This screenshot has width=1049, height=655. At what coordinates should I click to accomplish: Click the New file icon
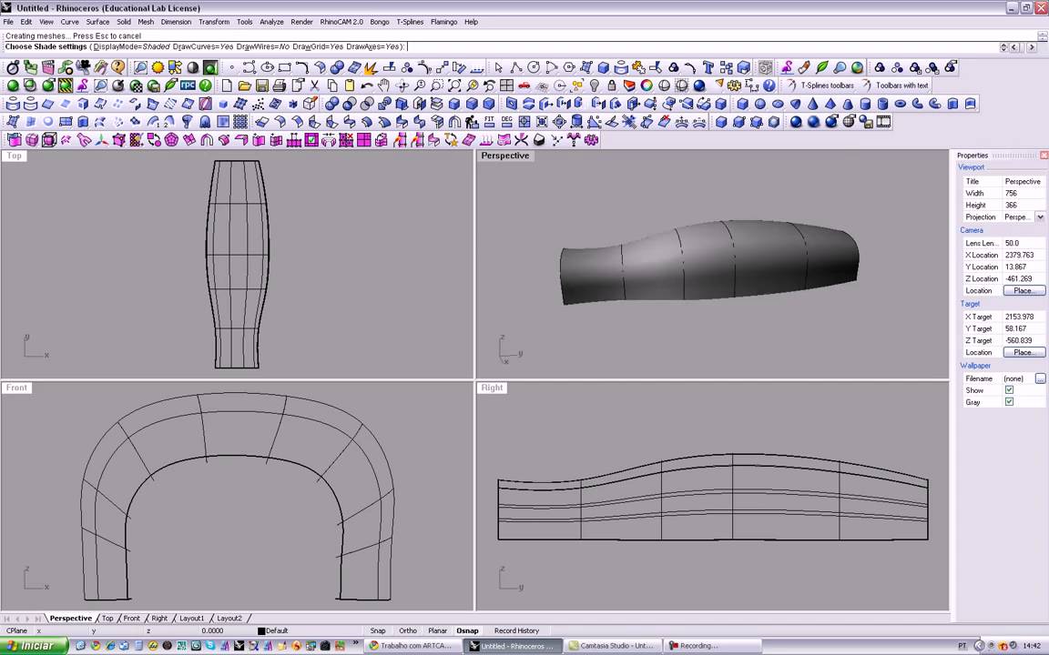pyautogui.click(x=227, y=86)
